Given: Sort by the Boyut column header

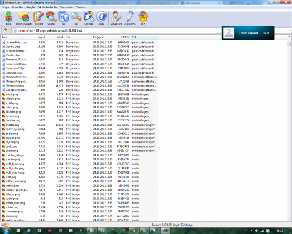Looking at the screenshot, I should pos(38,37).
